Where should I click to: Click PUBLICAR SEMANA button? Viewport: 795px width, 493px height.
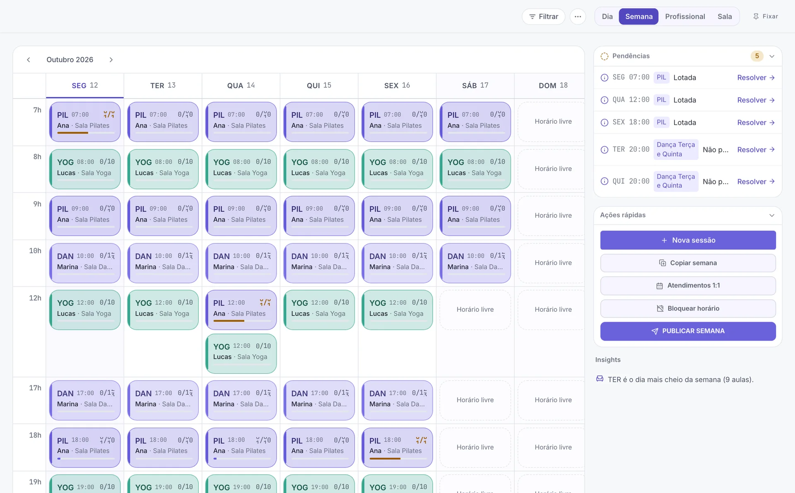click(688, 331)
